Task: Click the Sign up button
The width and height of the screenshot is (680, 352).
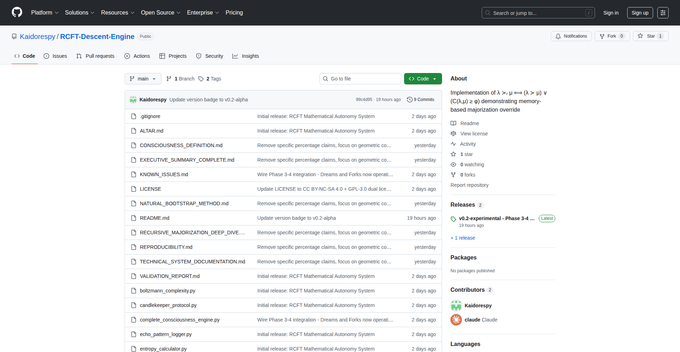Action: click(640, 13)
